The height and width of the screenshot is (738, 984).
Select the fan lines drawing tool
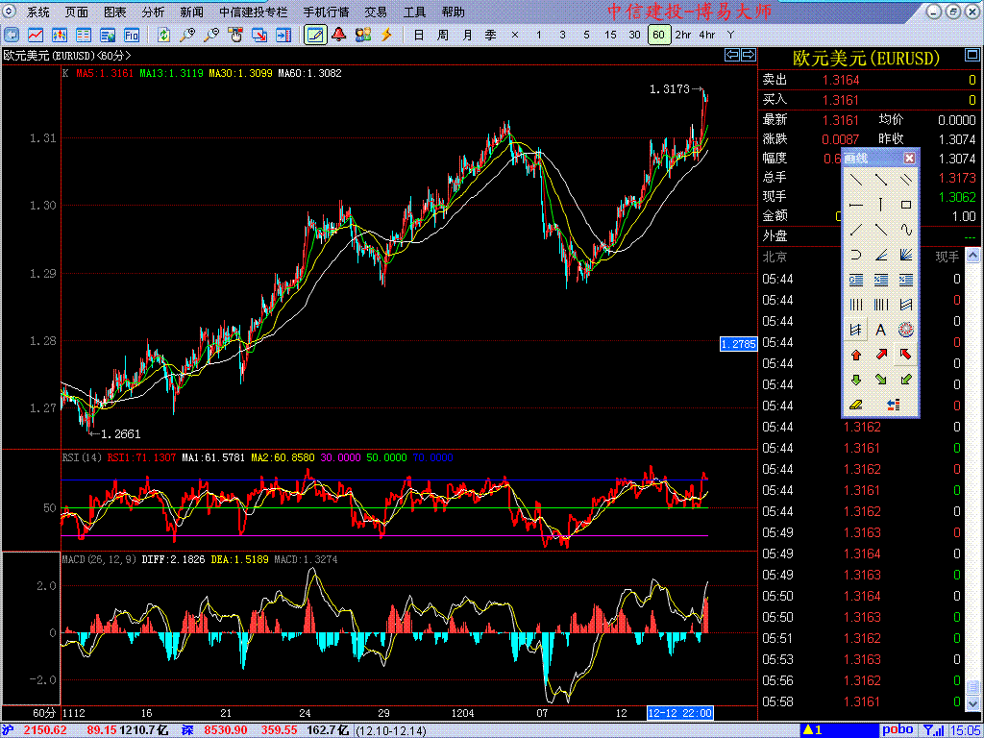905,255
